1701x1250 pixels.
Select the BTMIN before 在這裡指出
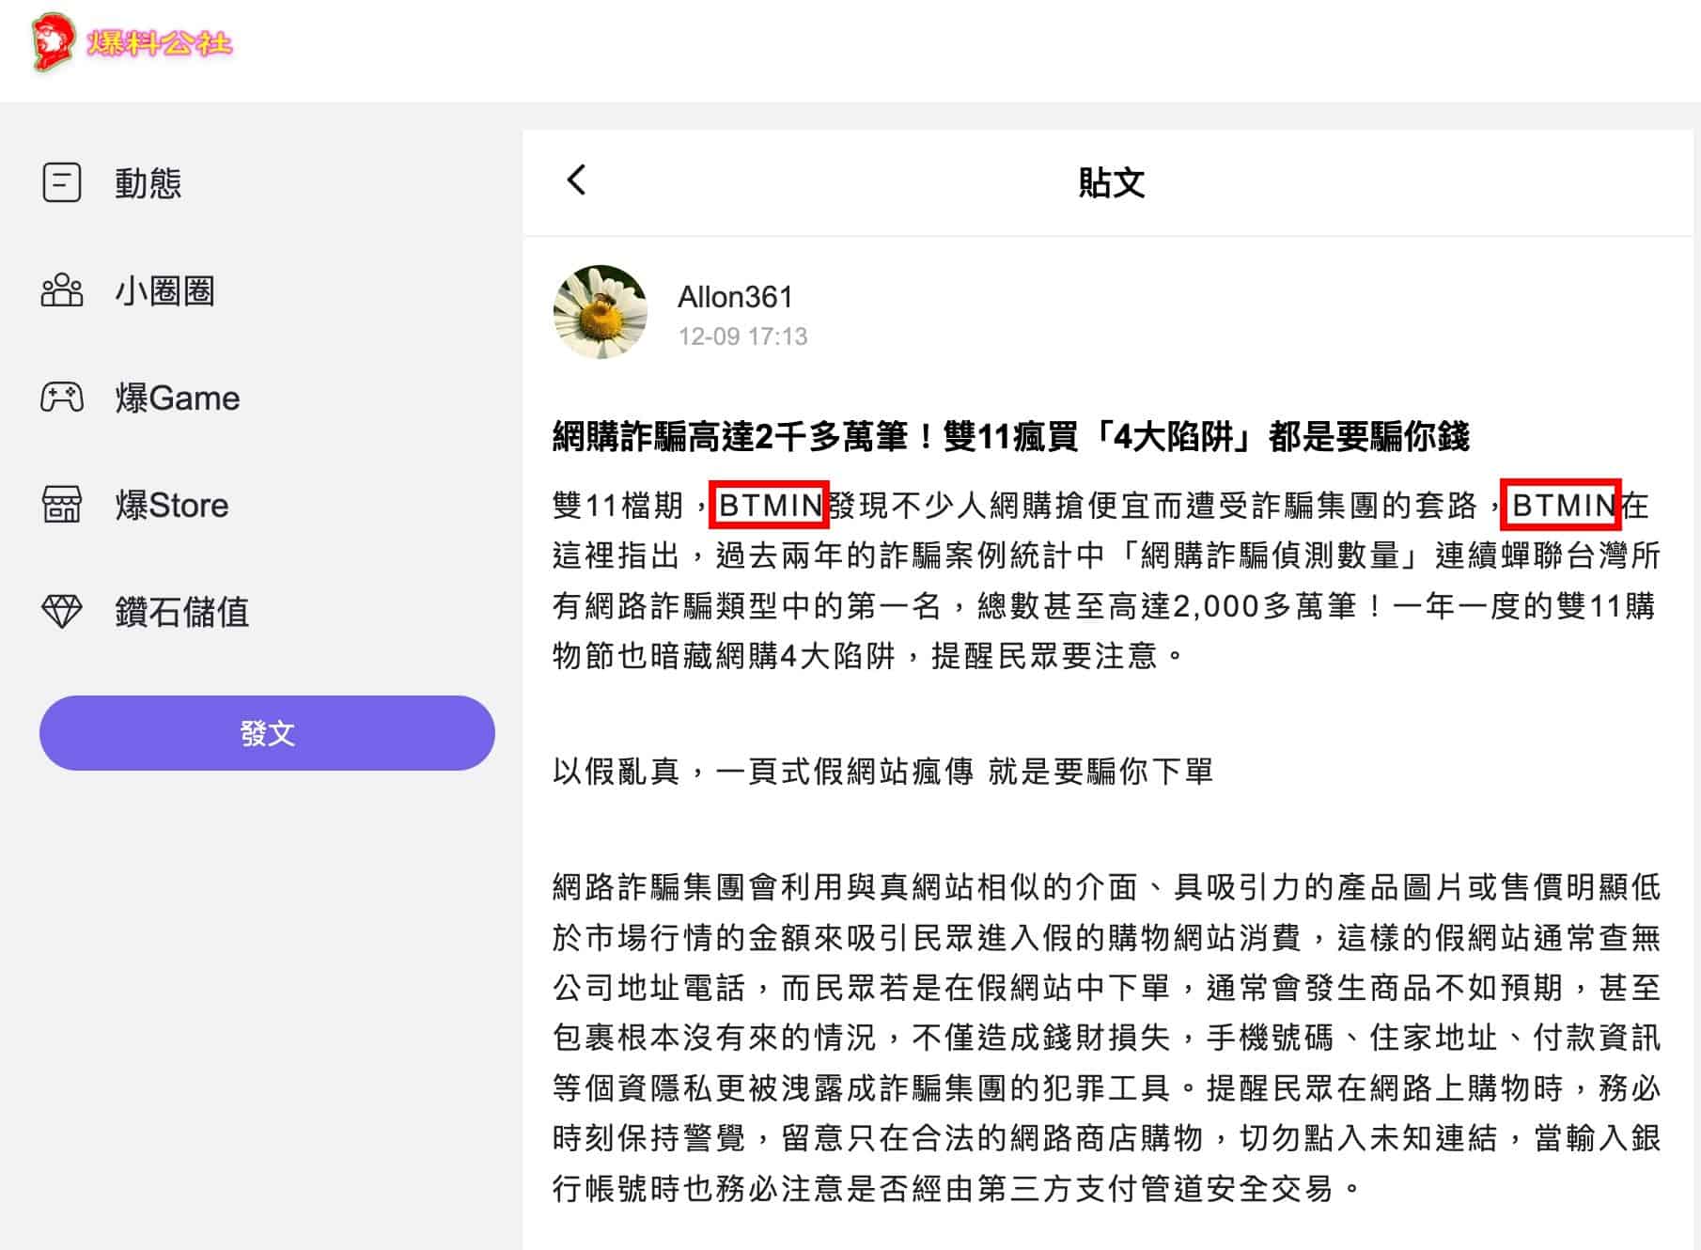pos(1562,505)
